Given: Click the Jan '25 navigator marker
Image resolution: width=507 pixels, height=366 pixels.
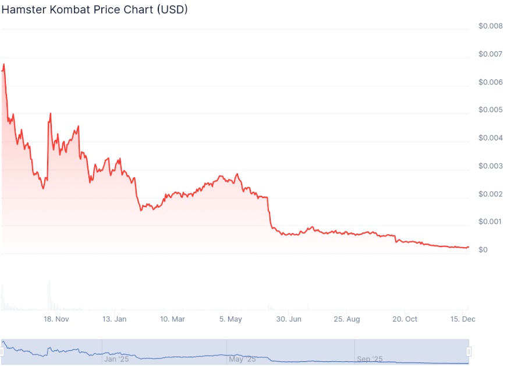Looking at the screenshot, I should [116, 359].
